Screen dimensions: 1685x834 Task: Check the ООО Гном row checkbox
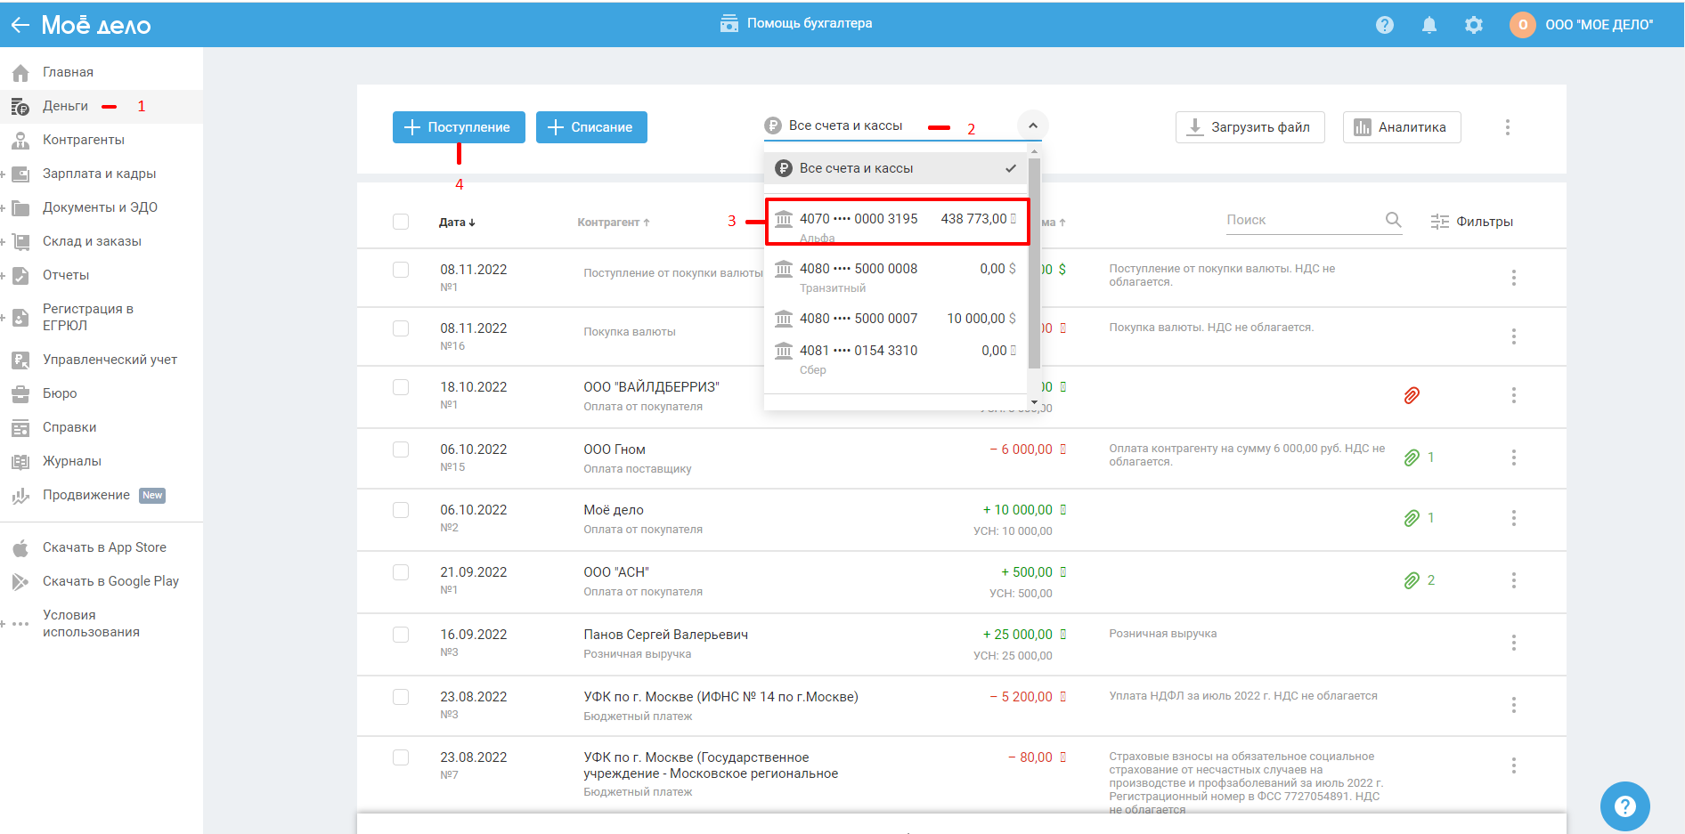coord(401,449)
